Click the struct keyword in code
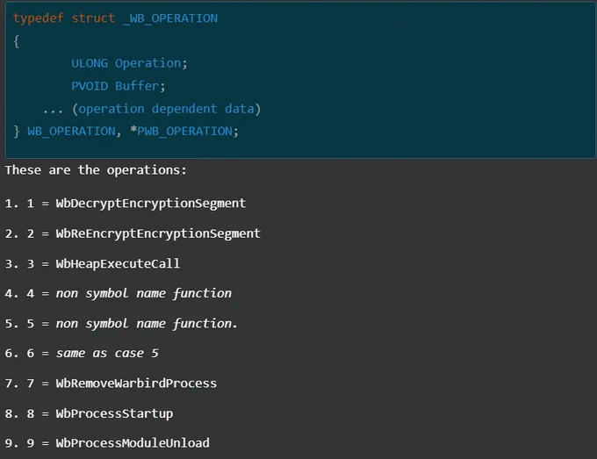 pyautogui.click(x=93, y=18)
